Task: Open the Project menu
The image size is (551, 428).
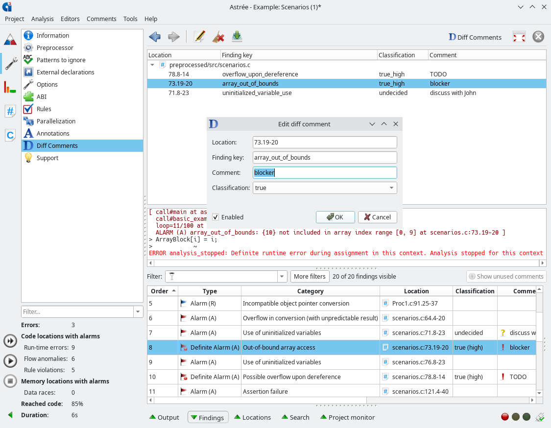Action: [14, 19]
